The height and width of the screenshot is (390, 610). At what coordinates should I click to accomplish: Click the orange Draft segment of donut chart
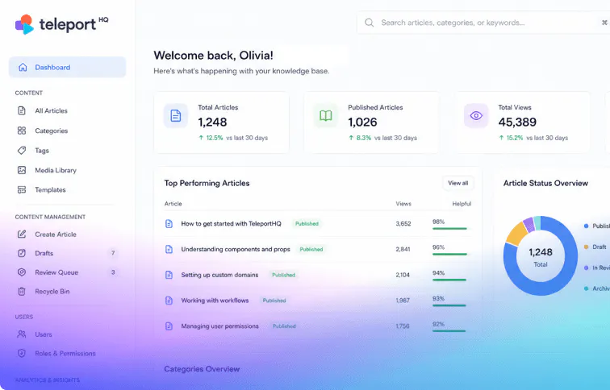point(518,233)
